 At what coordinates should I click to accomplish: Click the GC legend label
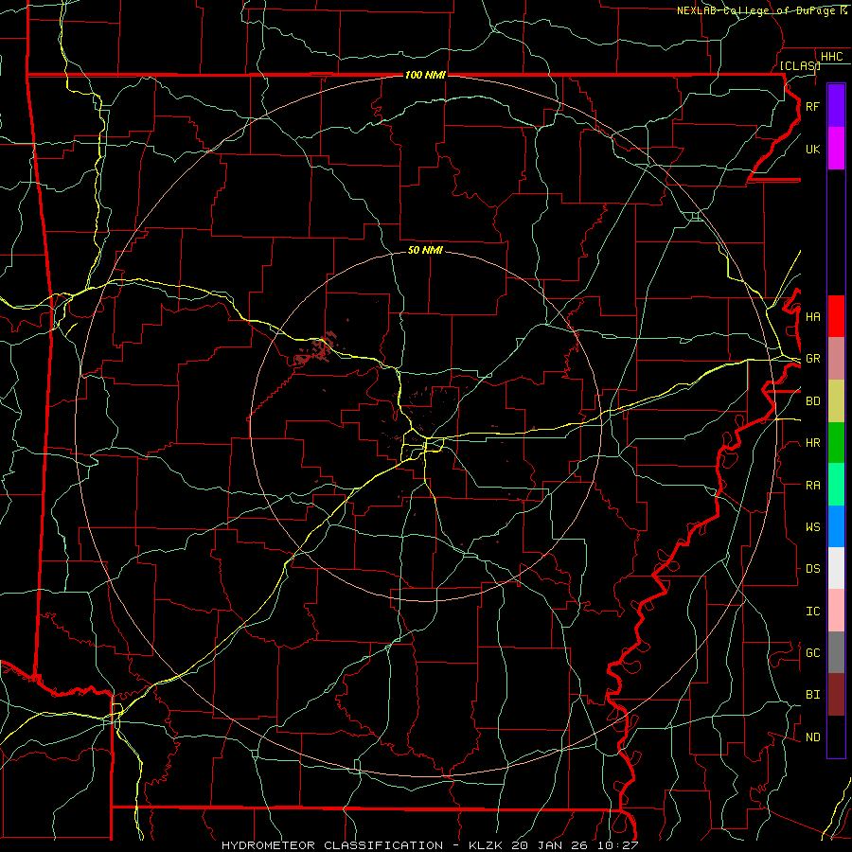(812, 652)
